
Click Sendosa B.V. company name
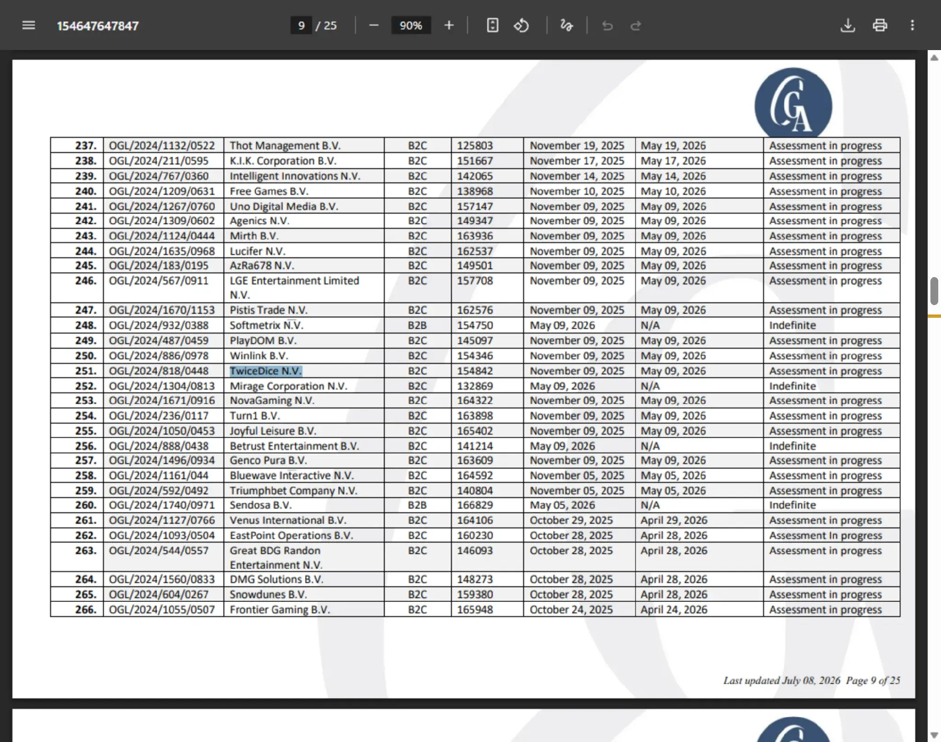[260, 505]
